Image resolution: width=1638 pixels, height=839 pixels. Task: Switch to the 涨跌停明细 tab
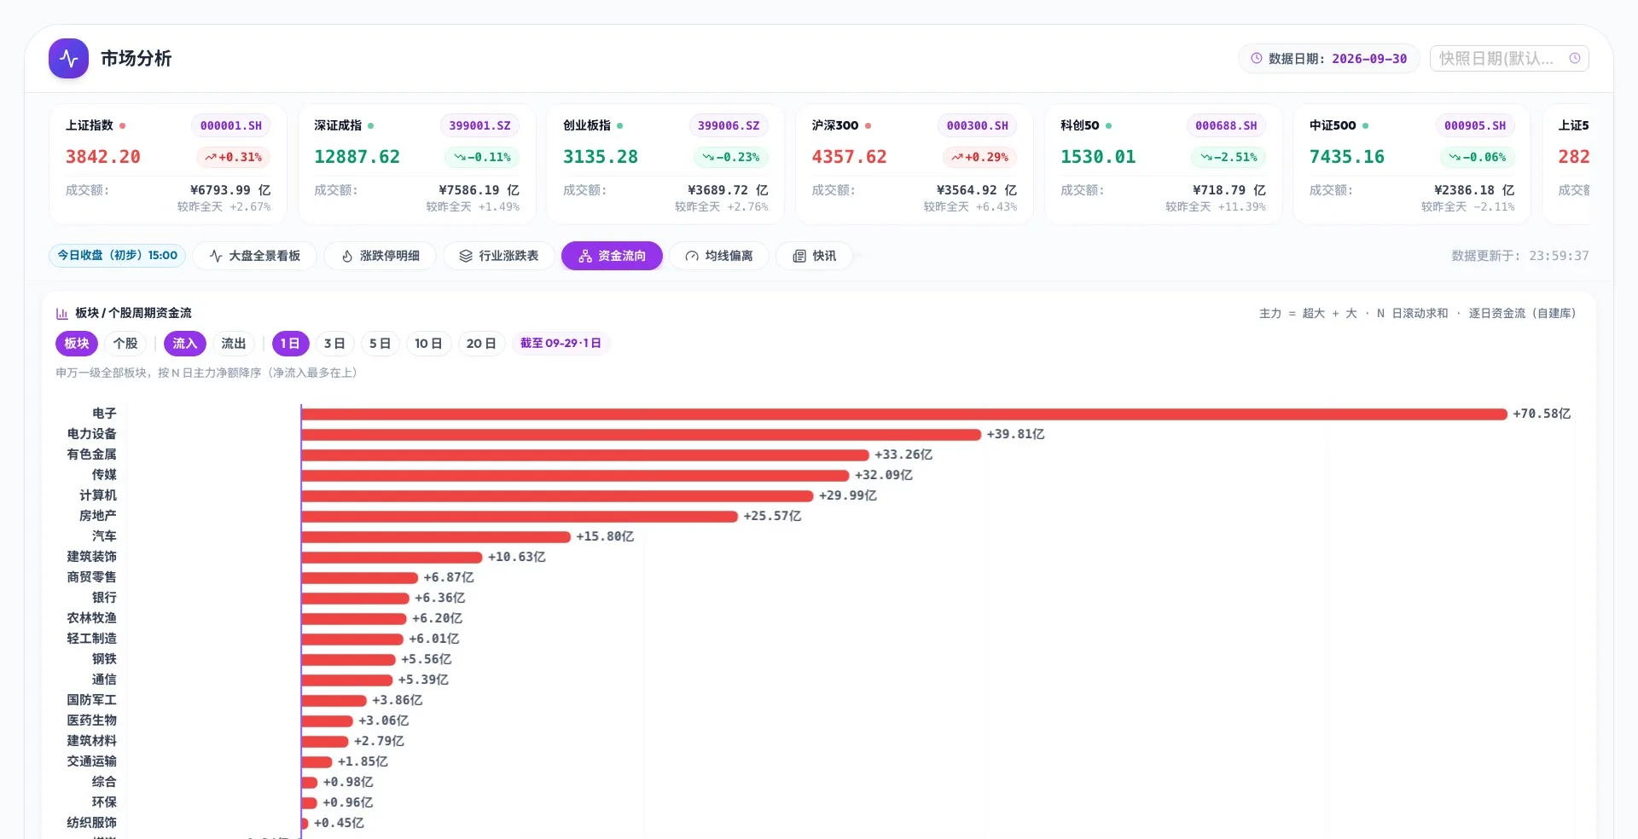[x=380, y=256]
